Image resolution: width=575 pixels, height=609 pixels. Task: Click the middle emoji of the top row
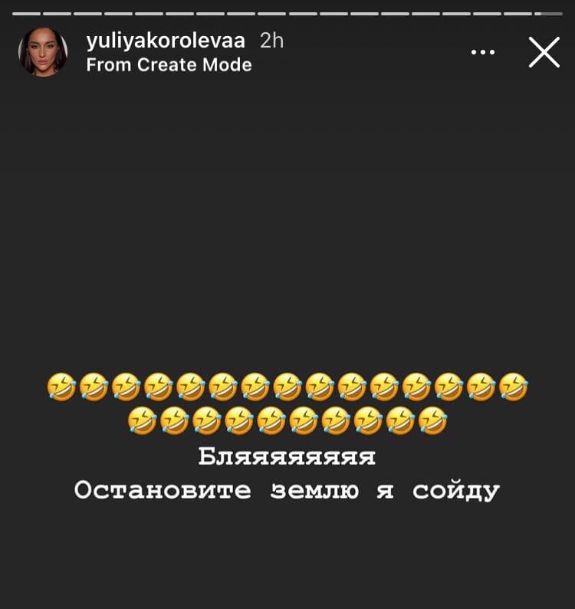click(287, 387)
